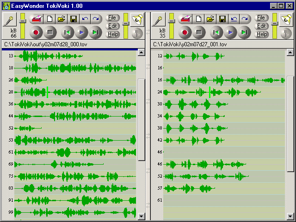Click left panel scrollbar down arrow

pyautogui.click(x=142, y=216)
